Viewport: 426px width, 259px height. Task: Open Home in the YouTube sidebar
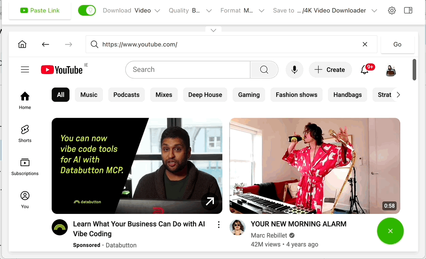[25, 100]
